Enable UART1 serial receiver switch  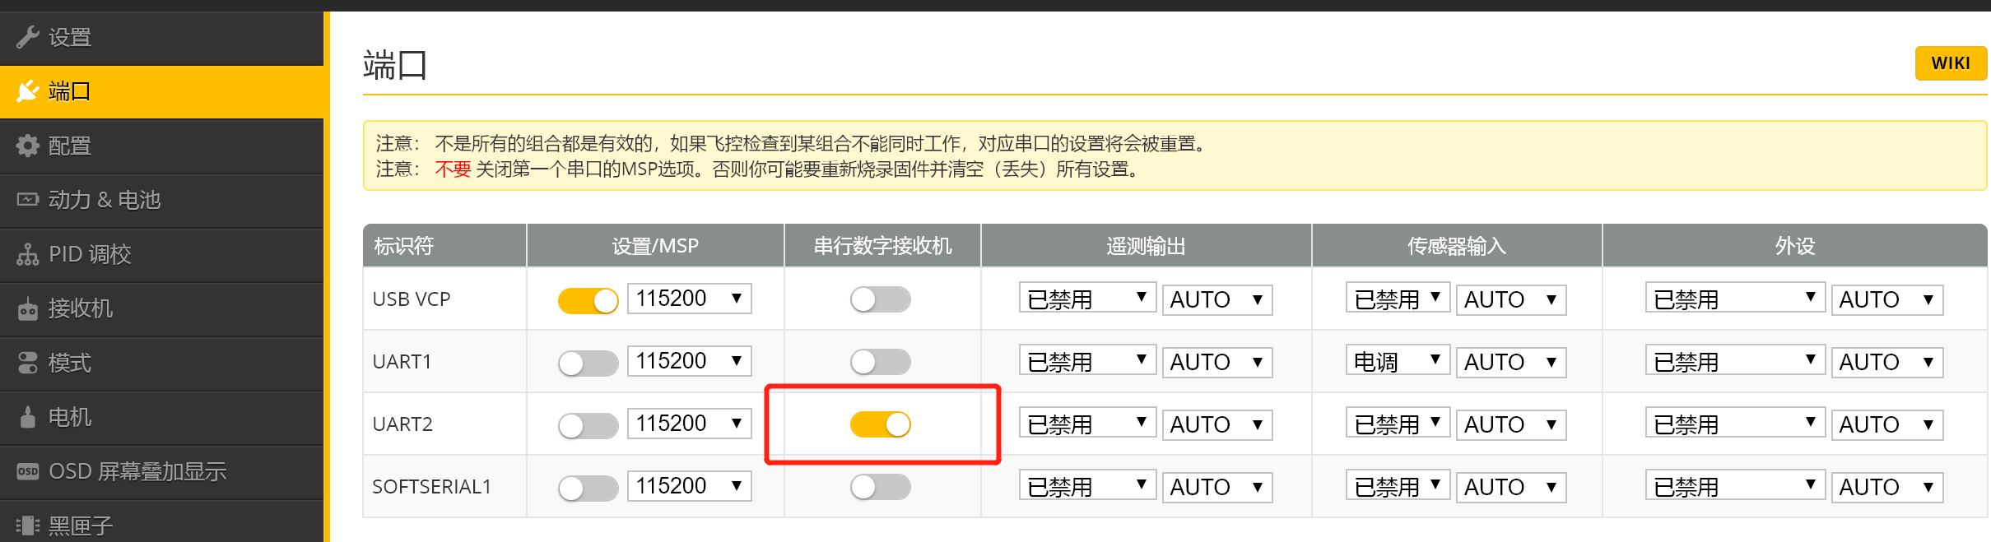tap(881, 362)
